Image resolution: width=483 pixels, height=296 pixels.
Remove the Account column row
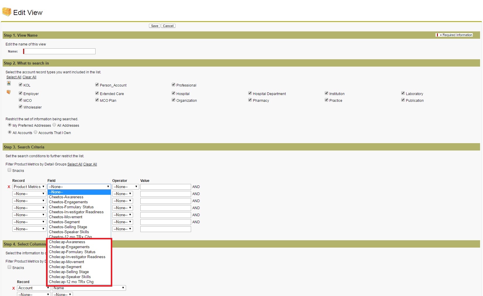coord(13,288)
